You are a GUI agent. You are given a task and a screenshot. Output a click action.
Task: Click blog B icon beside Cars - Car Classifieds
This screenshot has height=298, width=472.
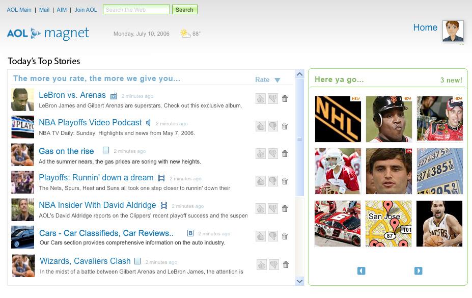click(190, 233)
